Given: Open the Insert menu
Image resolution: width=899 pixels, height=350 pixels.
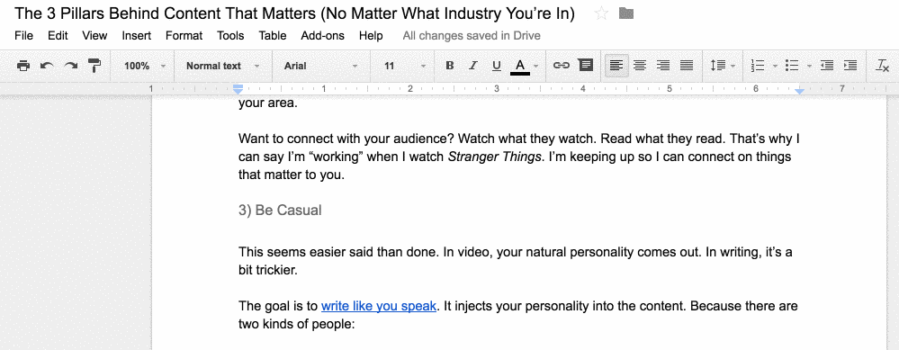Looking at the screenshot, I should [137, 35].
